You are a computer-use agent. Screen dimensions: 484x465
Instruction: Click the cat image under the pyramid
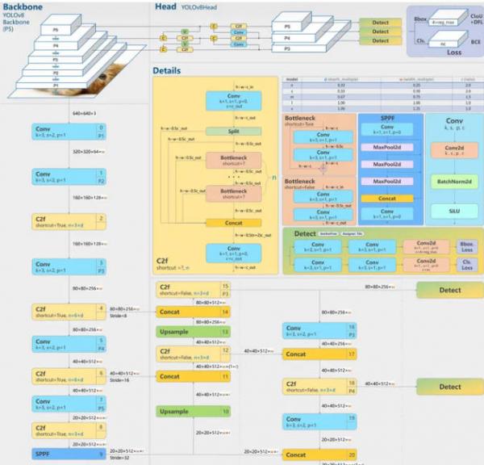pos(105,79)
